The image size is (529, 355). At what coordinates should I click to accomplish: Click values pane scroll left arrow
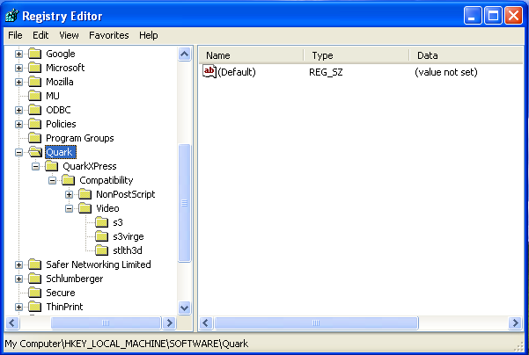click(x=206, y=323)
